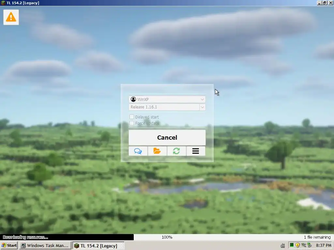Open the support chat bubbles icon
Image resolution: width=334 pixels, height=250 pixels.
(x=138, y=151)
